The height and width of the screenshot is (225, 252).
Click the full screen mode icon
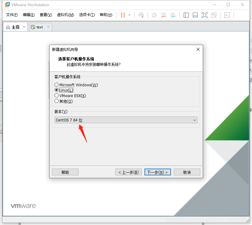pyautogui.click(x=205, y=15)
